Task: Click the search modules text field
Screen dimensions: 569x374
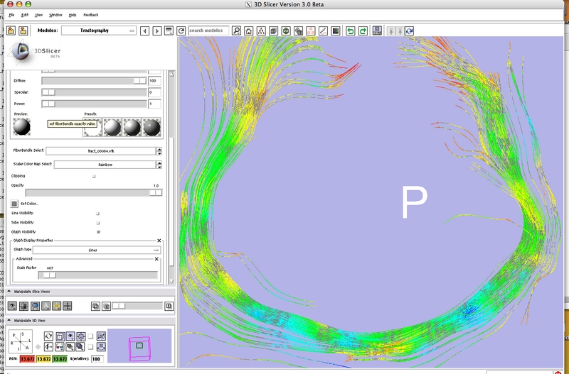Action: (208, 31)
